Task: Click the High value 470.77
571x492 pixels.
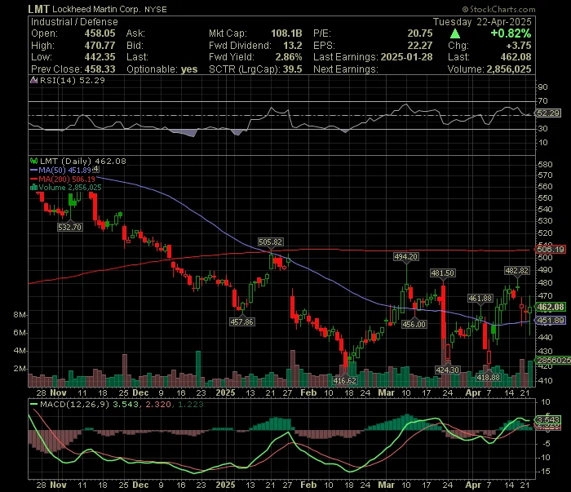Action: click(100, 46)
